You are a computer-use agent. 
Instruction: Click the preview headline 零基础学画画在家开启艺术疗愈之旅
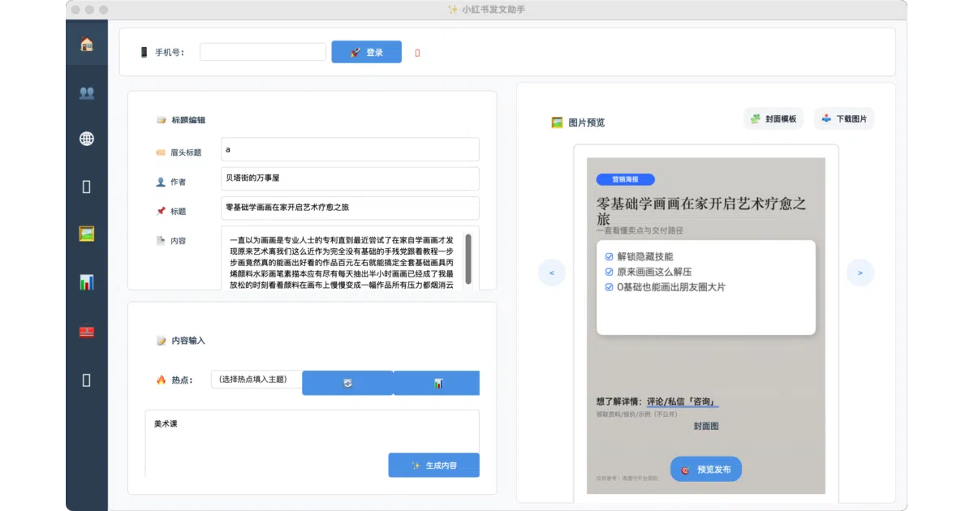(x=701, y=211)
